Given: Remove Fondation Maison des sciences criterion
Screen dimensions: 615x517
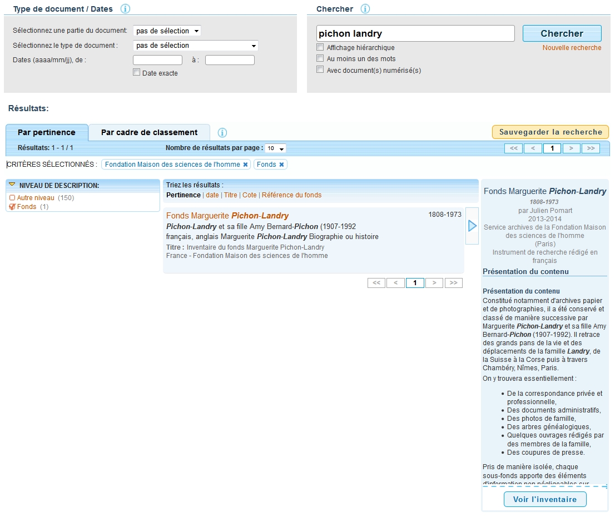Looking at the screenshot, I should [x=246, y=165].
